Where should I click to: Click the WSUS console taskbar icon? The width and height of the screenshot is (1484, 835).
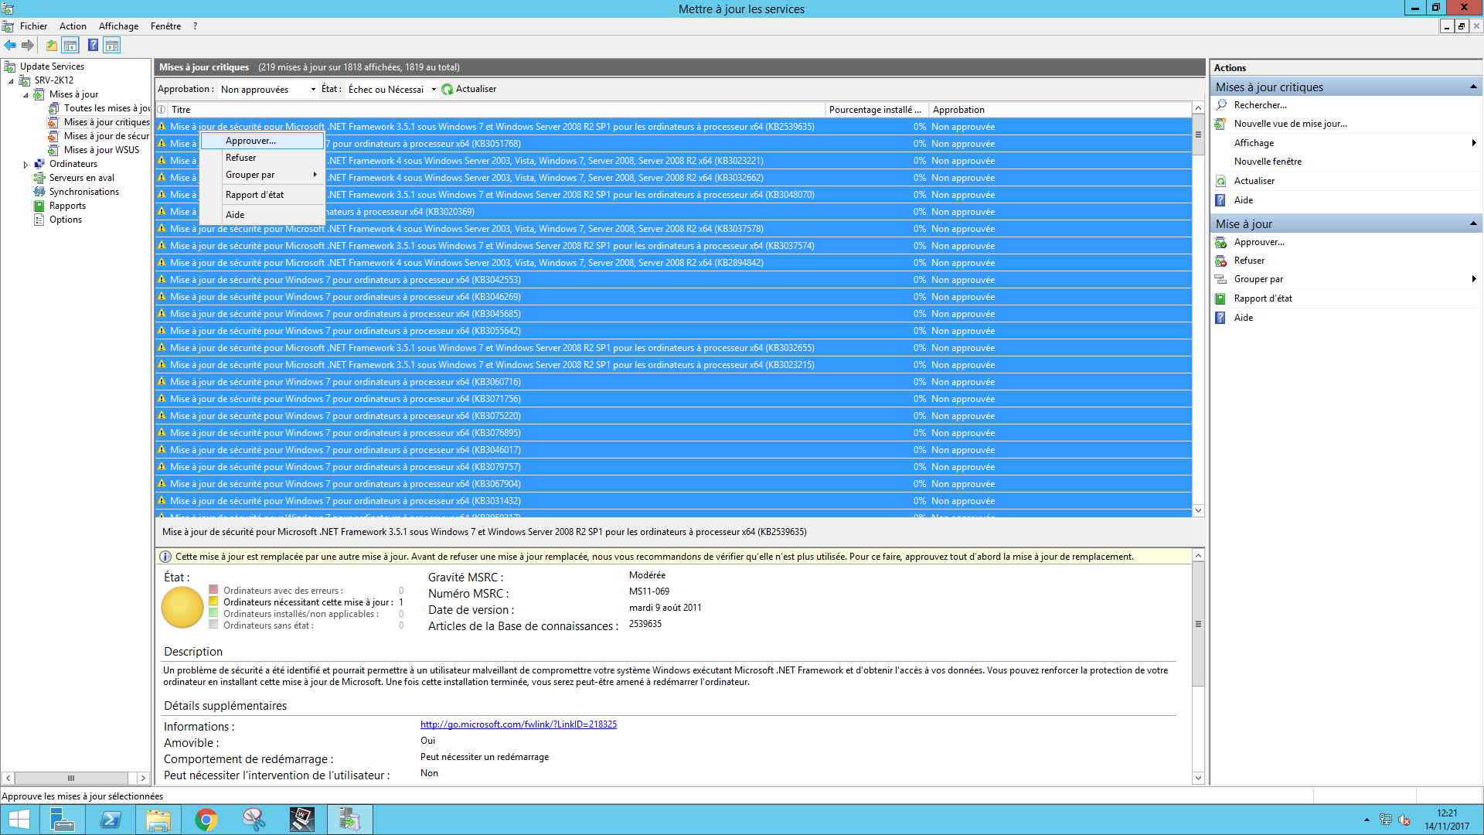(350, 820)
